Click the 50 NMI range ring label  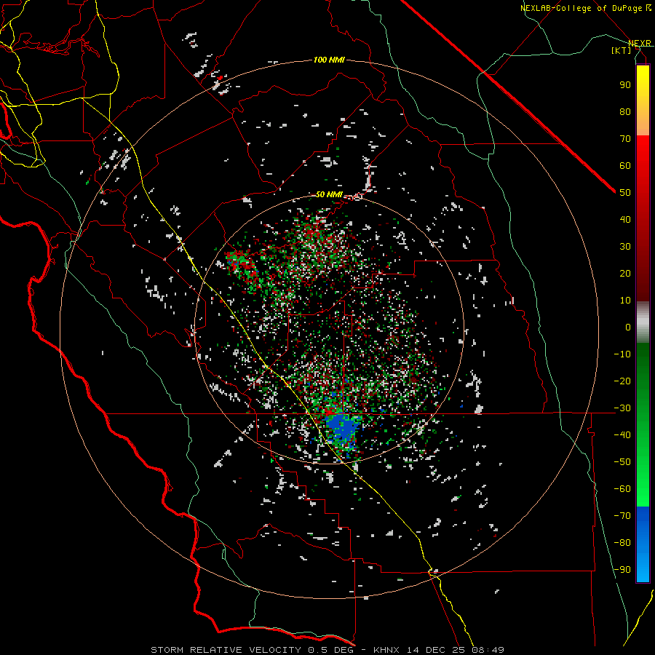pyautogui.click(x=329, y=194)
